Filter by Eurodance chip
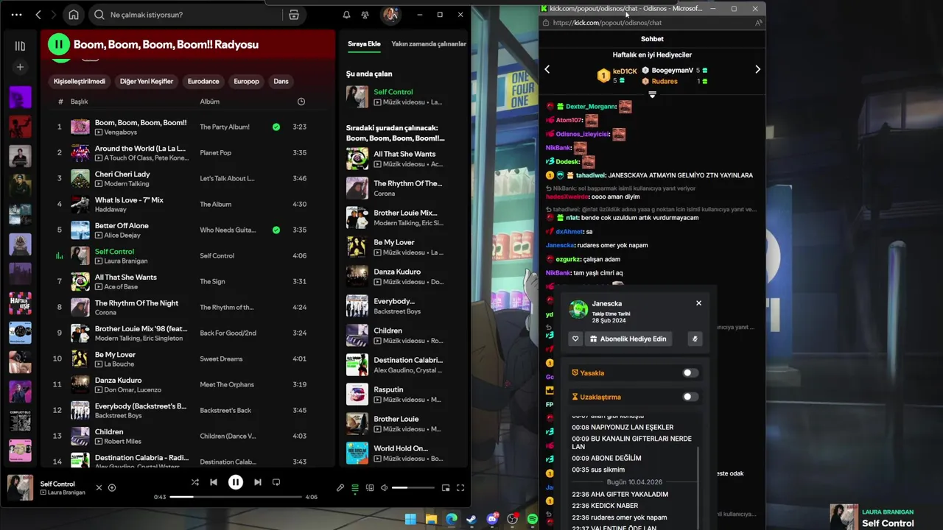This screenshot has height=530, width=943. 203,81
